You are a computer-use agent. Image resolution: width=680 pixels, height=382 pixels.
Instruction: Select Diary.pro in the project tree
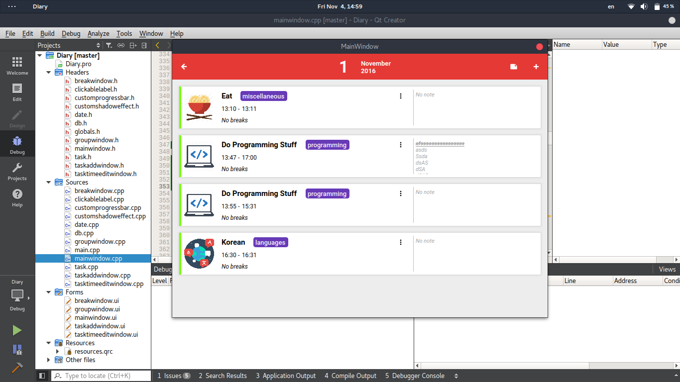pyautogui.click(x=79, y=64)
